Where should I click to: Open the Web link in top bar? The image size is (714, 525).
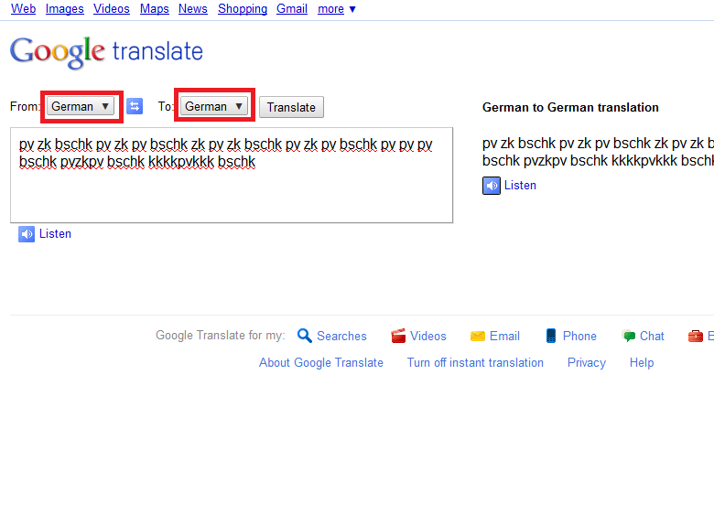pos(23,8)
